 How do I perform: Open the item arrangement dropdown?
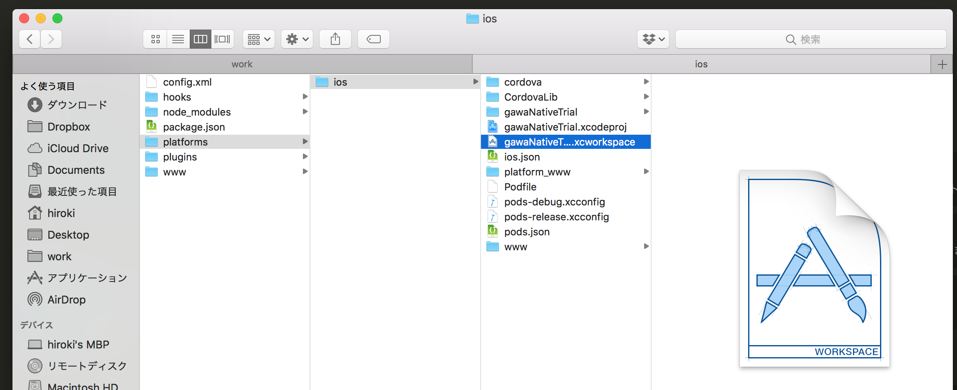[258, 39]
